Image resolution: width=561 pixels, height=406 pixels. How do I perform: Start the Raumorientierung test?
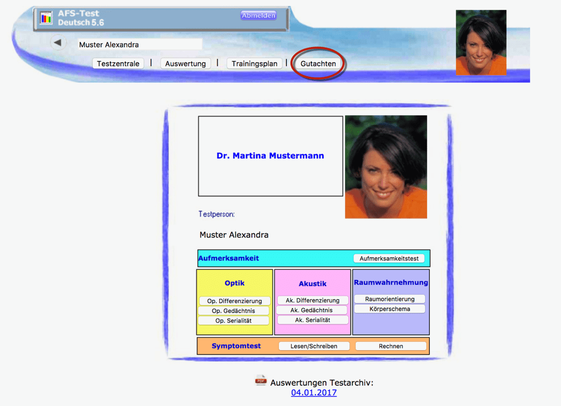(390, 299)
